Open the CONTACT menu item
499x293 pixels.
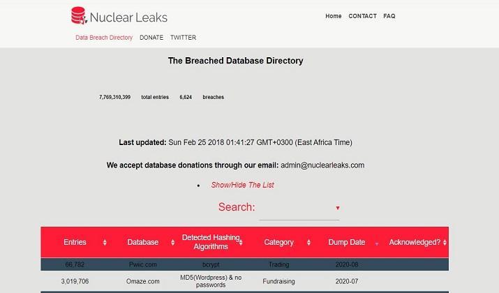(362, 16)
